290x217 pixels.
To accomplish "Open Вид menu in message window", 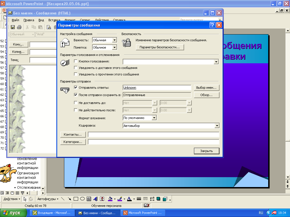I will coord(41,20).
